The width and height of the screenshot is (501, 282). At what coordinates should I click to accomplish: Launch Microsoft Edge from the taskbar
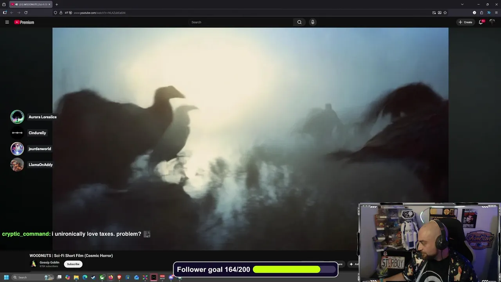coord(85,277)
